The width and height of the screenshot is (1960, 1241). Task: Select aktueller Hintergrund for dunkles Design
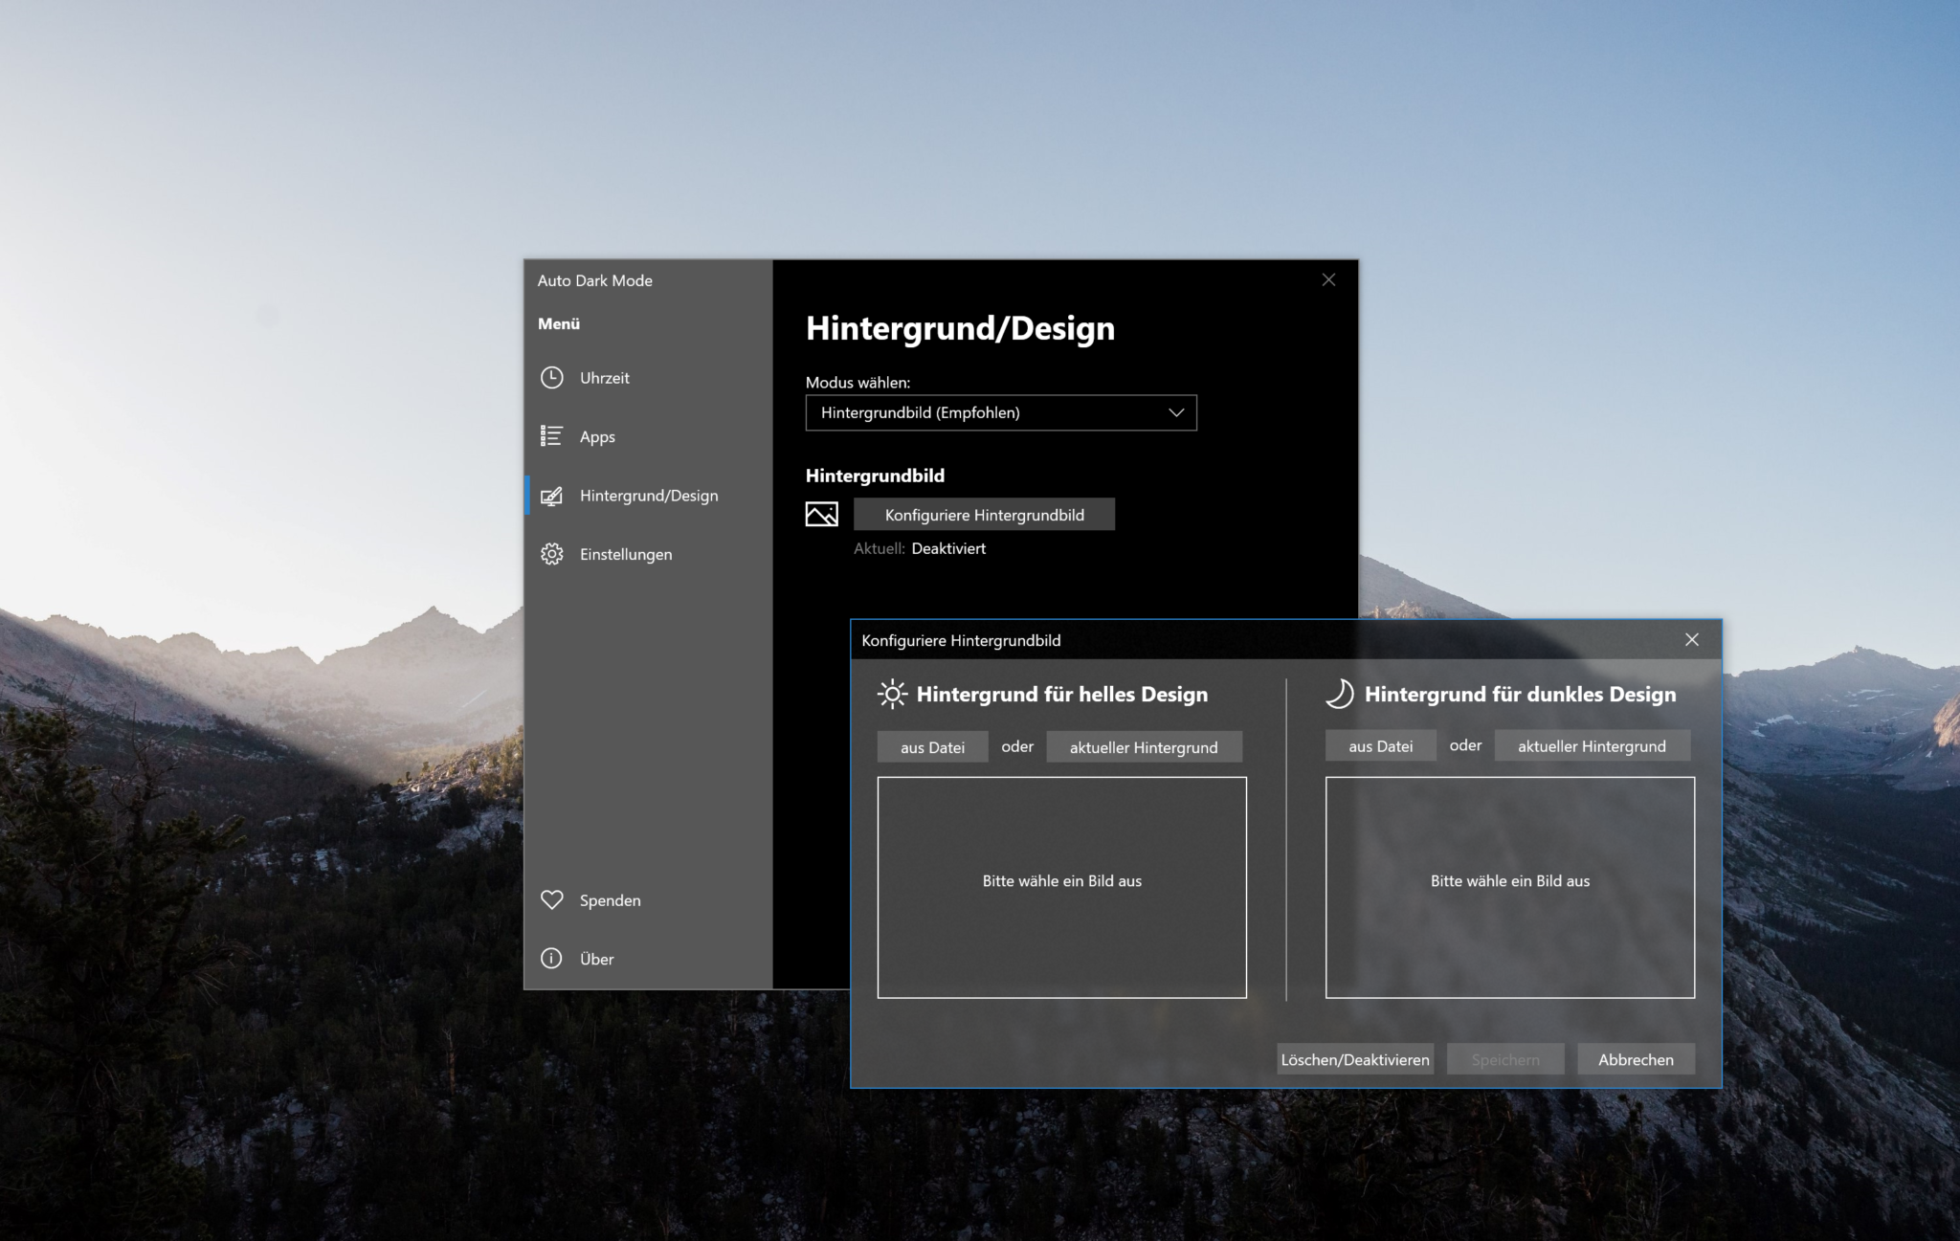pyautogui.click(x=1592, y=745)
